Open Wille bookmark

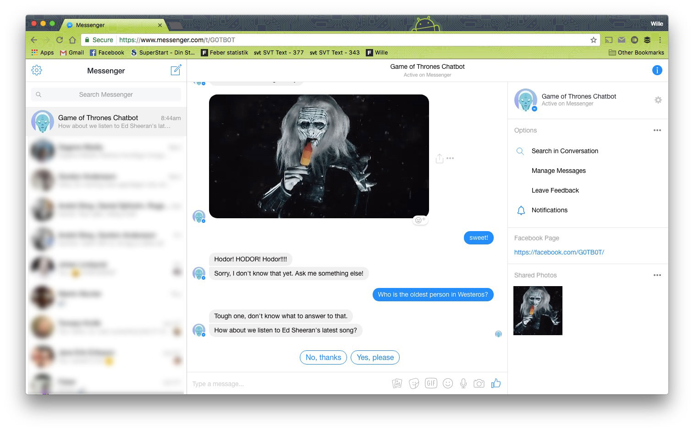(x=377, y=53)
